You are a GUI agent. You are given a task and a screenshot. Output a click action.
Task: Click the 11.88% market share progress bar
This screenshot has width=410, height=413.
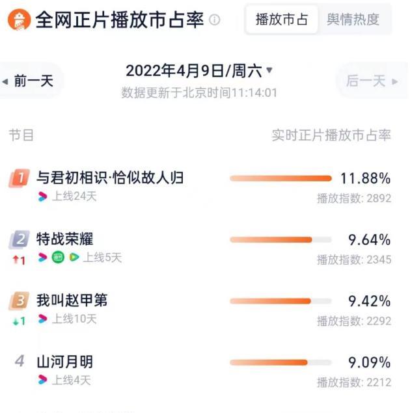click(281, 179)
